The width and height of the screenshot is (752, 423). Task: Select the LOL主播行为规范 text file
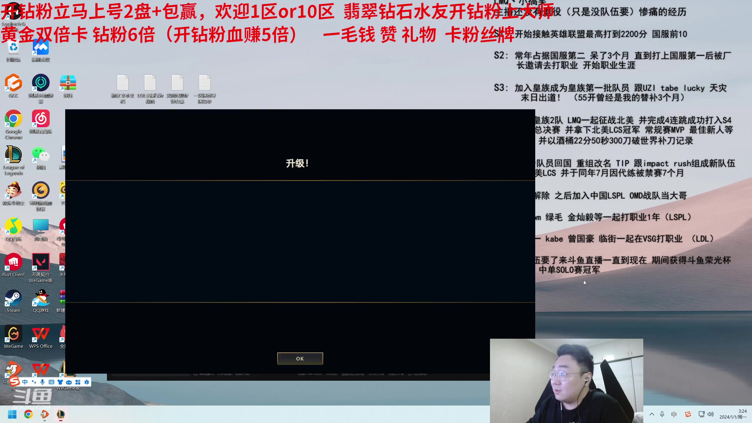point(150,89)
